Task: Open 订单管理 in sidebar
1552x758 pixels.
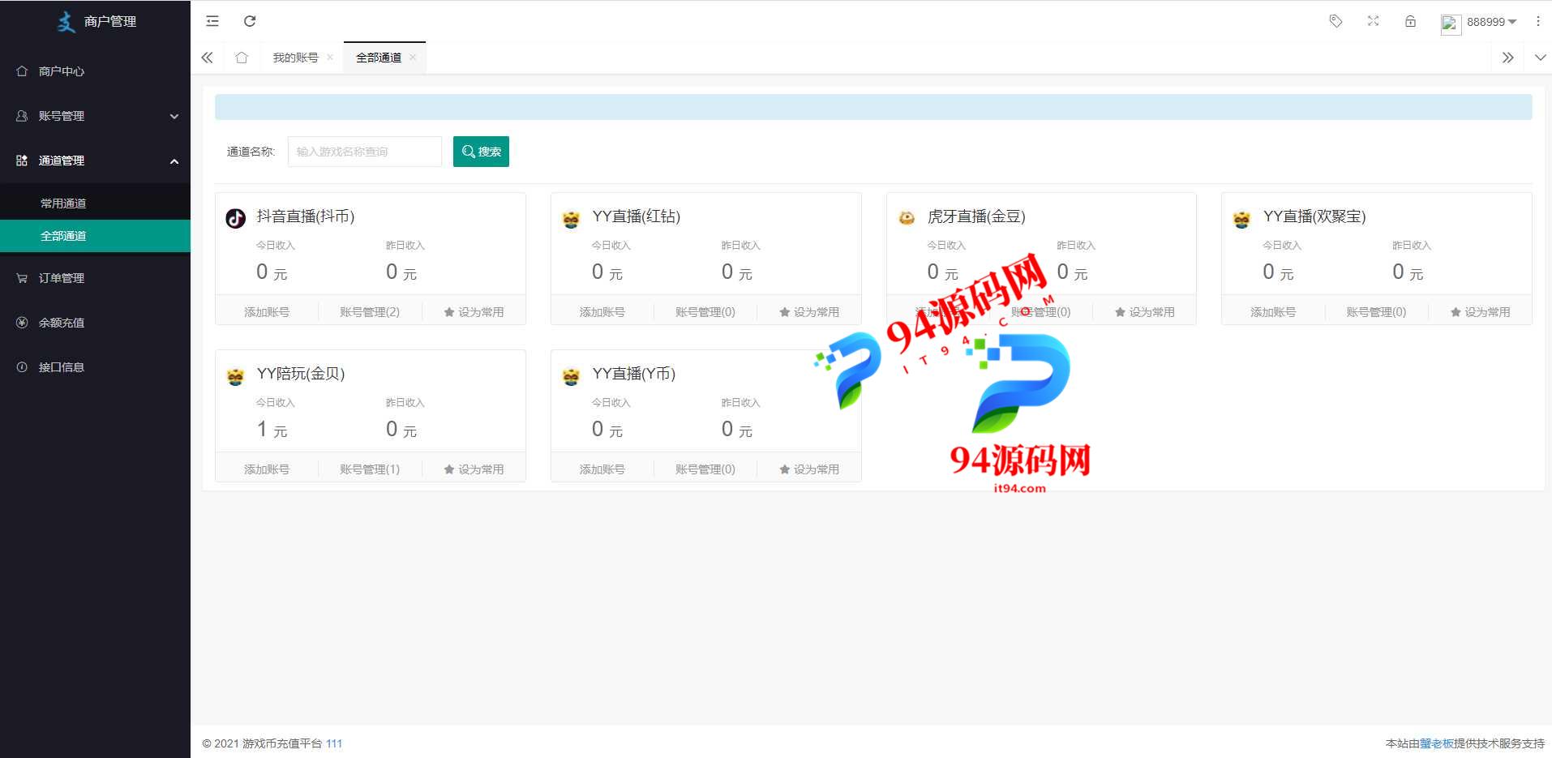Action: click(95, 278)
